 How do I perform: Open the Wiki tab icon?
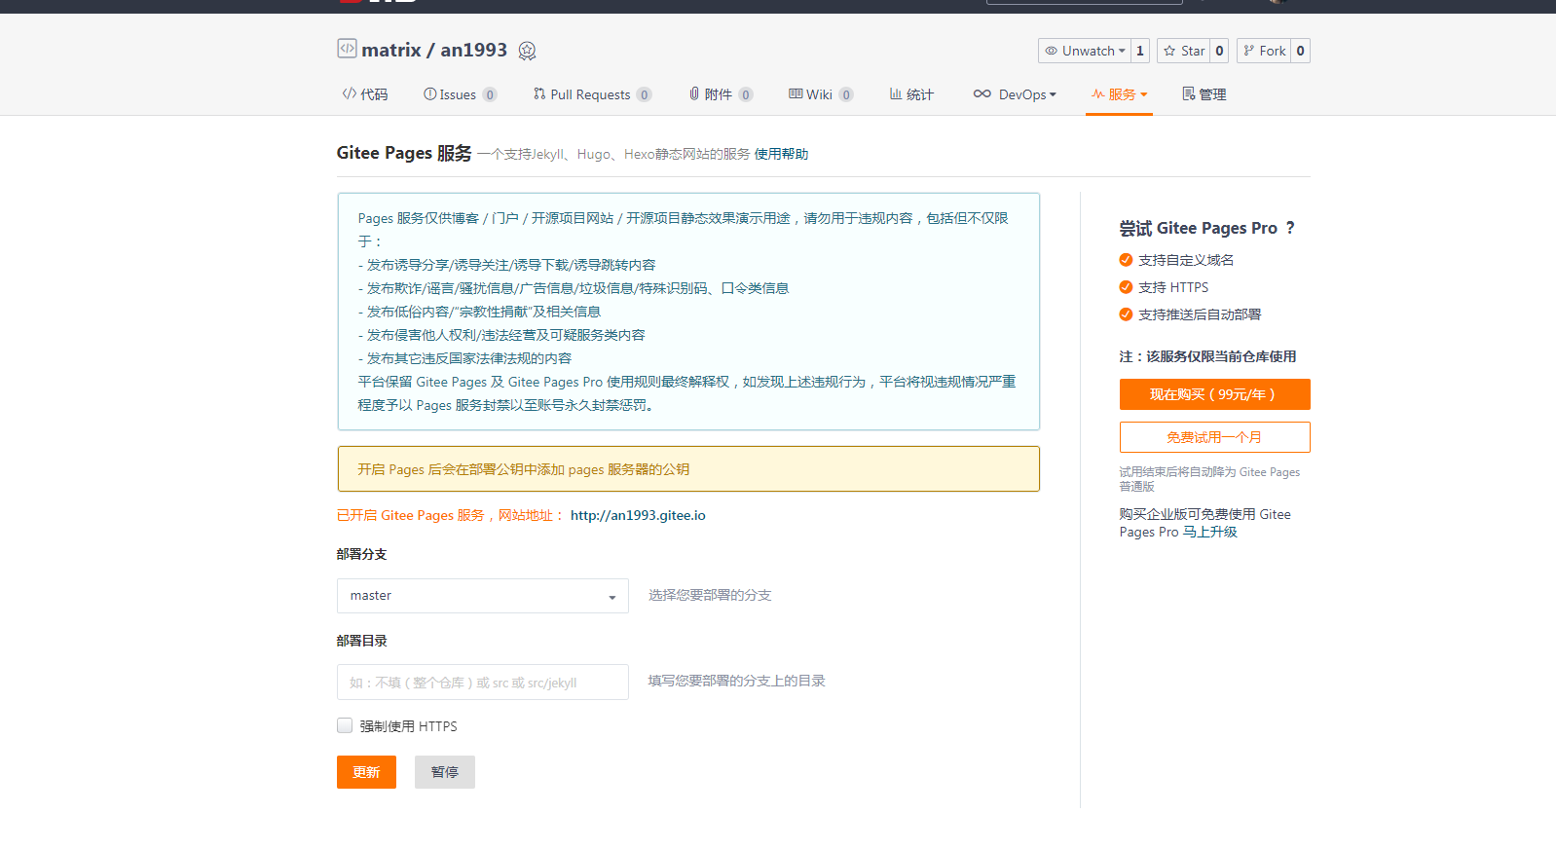point(796,93)
